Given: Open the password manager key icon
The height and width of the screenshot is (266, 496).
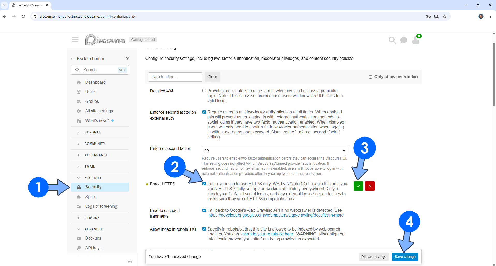Looking at the screenshot, I should coord(428,16).
